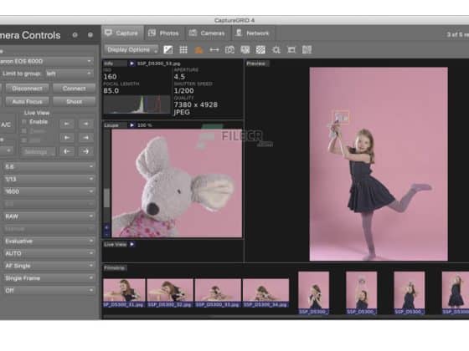Click the focal length value 85.0
Screen dimensions: 469x351
point(111,91)
